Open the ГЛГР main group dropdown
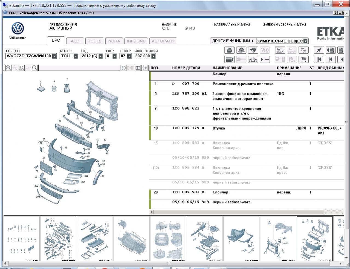The height and width of the screenshot is (269, 350). pyautogui.click(x=115, y=56)
